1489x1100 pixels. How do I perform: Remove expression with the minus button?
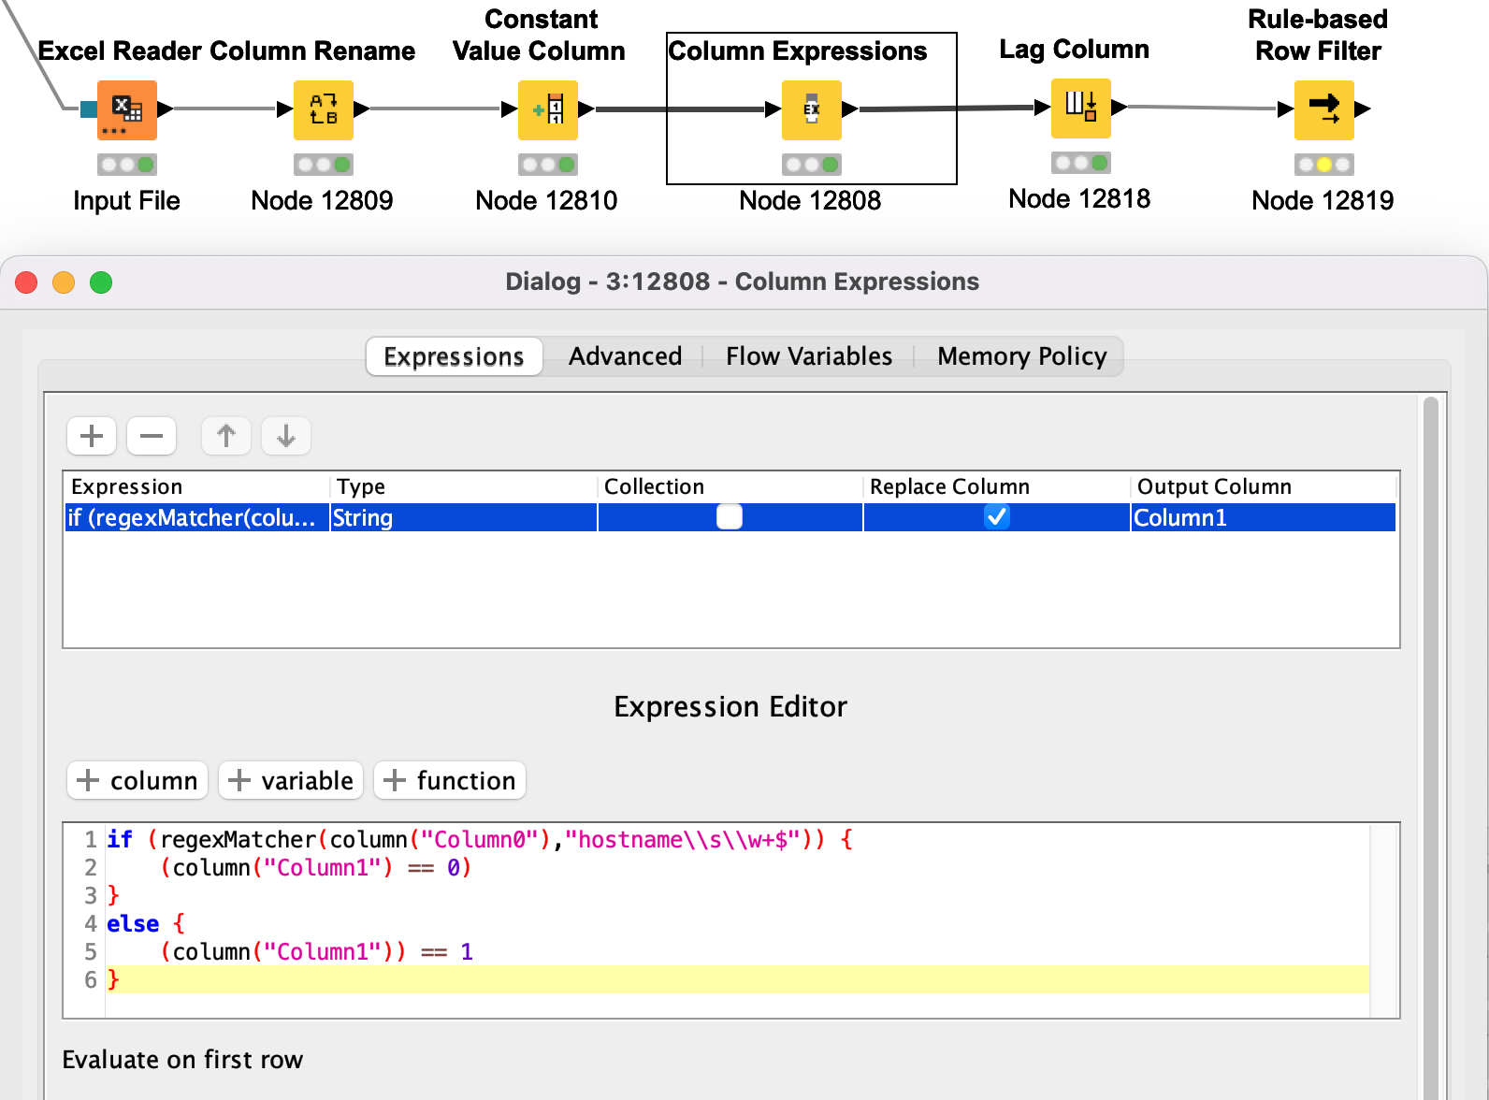pyautogui.click(x=152, y=436)
